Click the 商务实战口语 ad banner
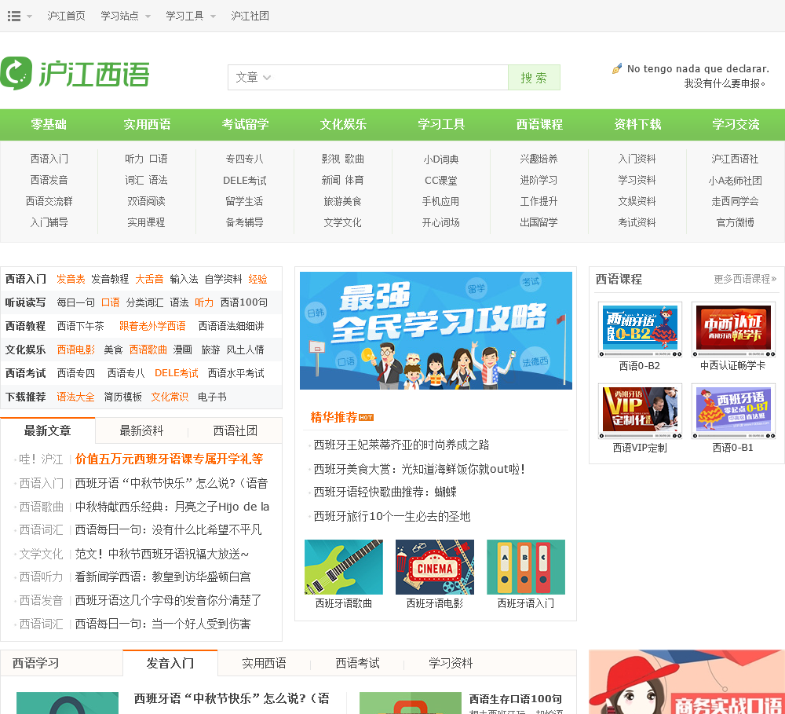This screenshot has height=714, width=785. click(x=687, y=682)
